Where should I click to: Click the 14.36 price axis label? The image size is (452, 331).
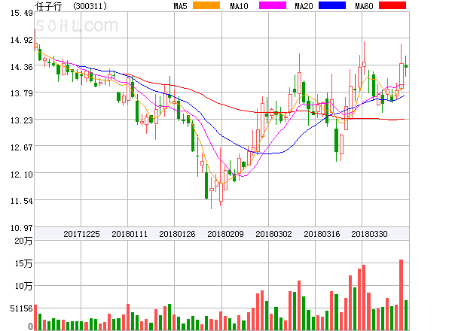pyautogui.click(x=22, y=67)
